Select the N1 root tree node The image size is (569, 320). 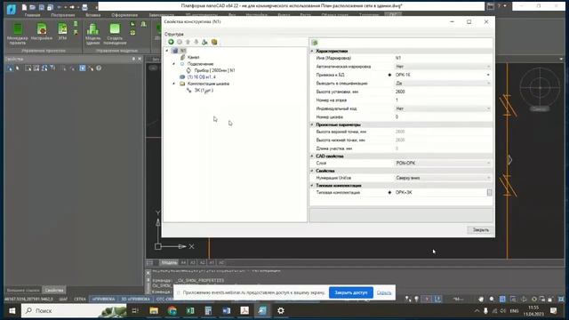tap(183, 51)
